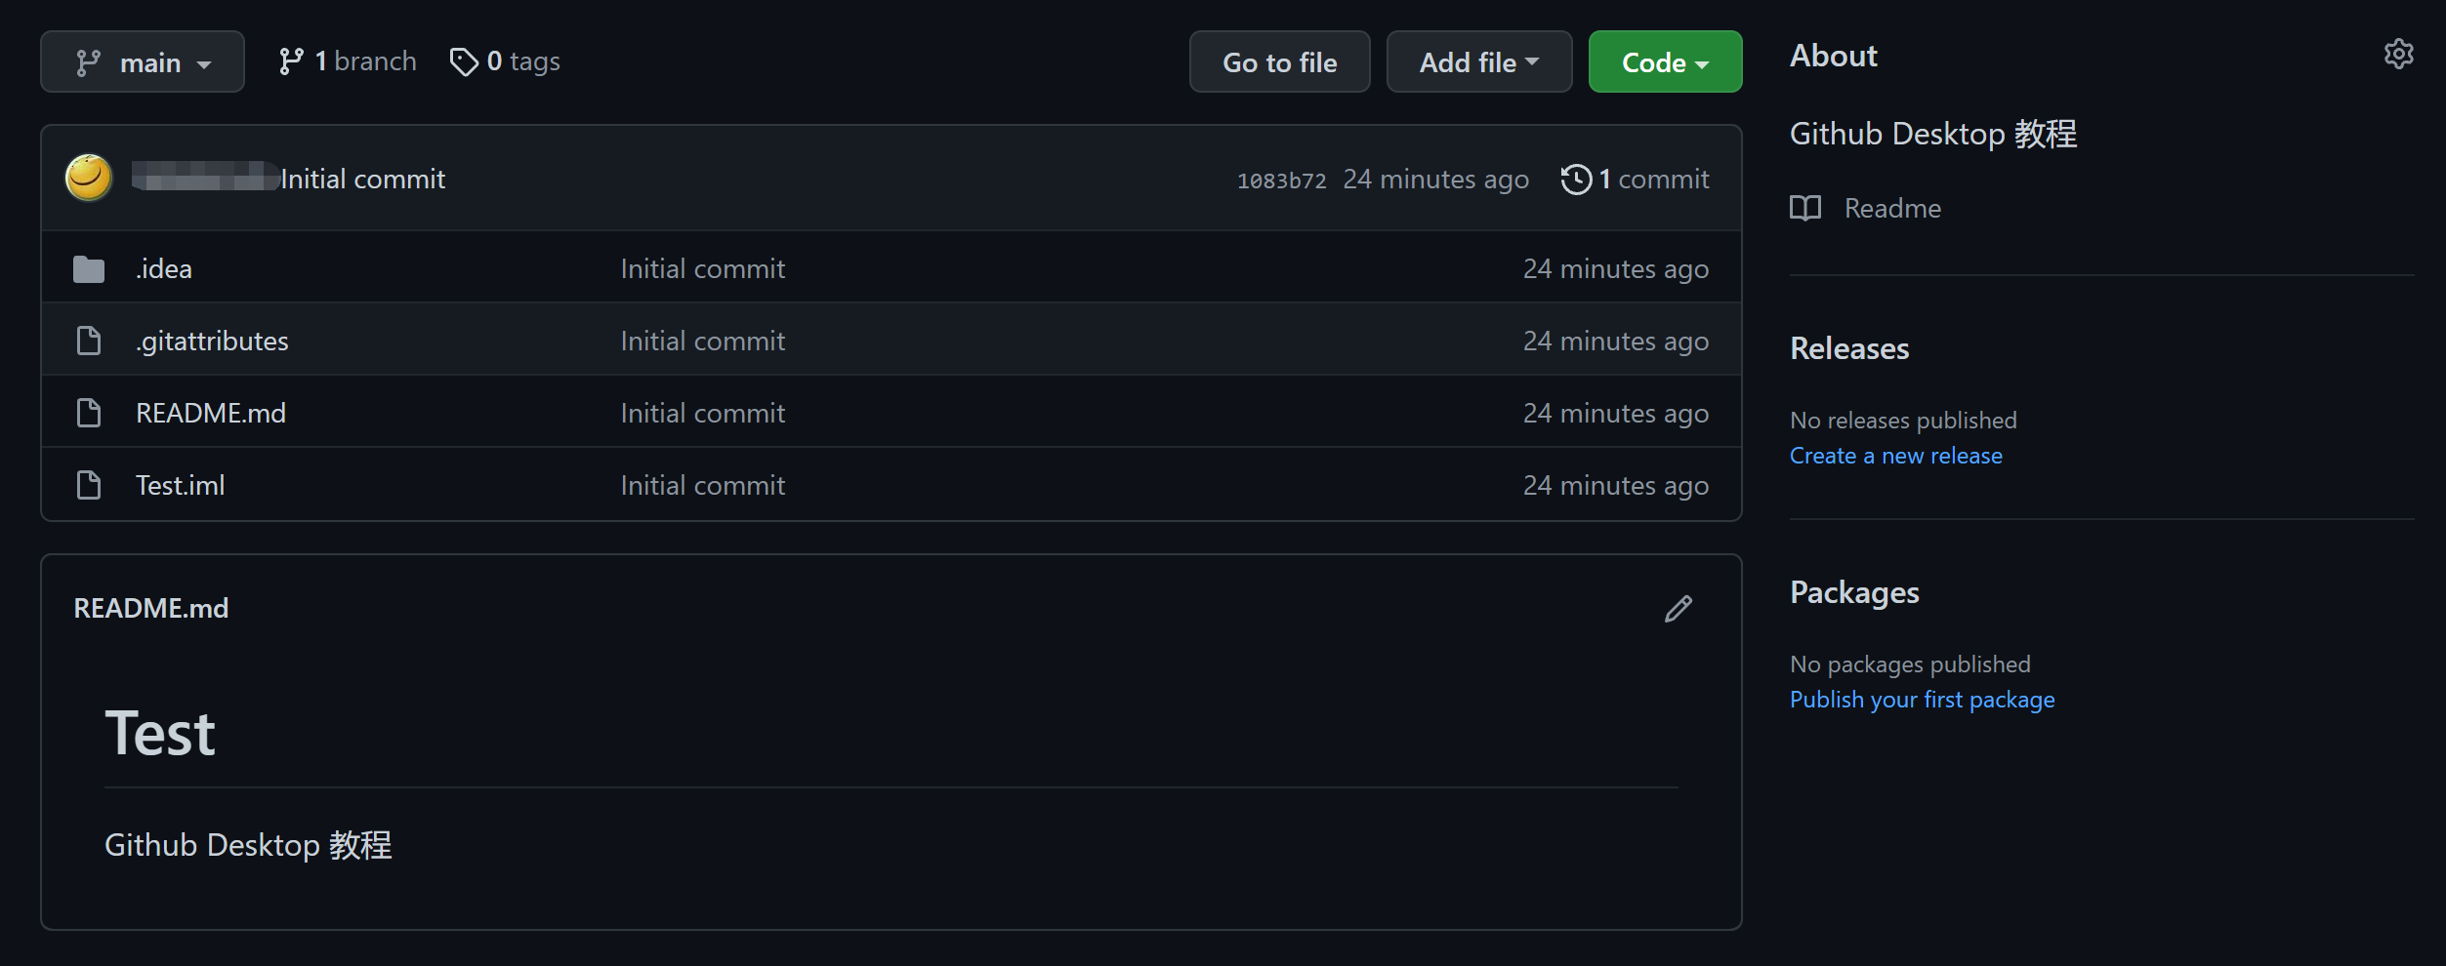Open the green Code dropdown
The image size is (2446, 966).
click(x=1665, y=62)
